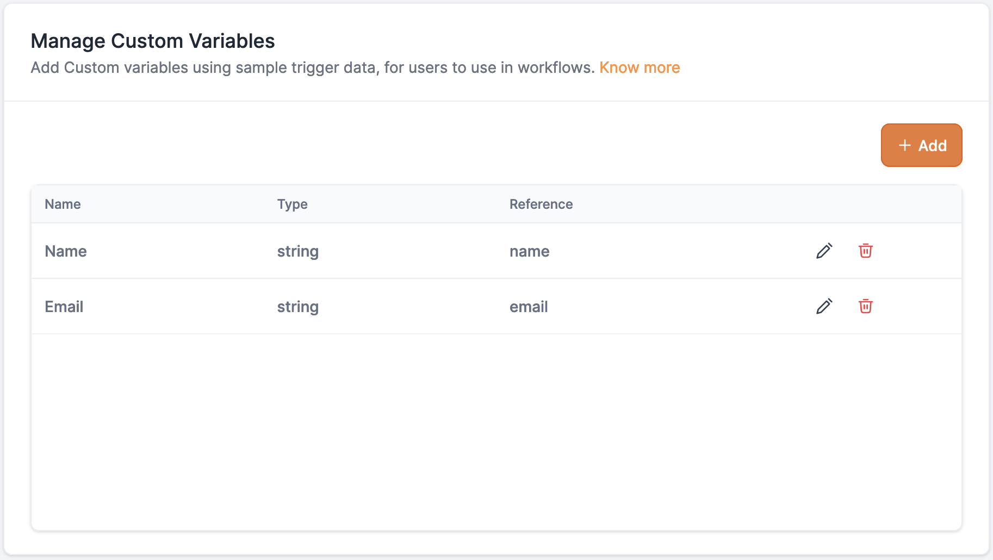This screenshot has width=993, height=560.
Task: Select the Name cell in first row
Action: point(66,251)
